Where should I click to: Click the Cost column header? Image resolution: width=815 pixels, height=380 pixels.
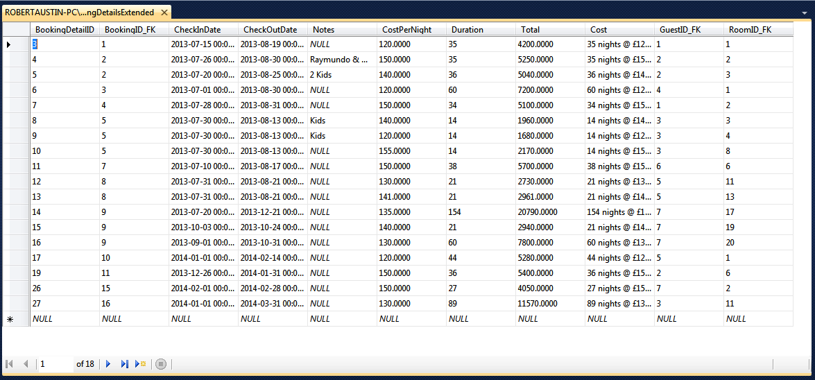tap(619, 30)
